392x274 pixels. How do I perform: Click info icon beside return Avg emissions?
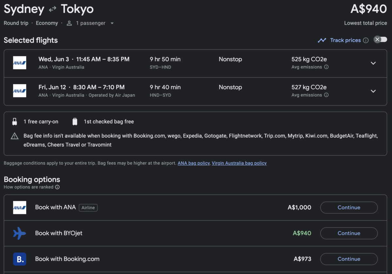click(326, 95)
